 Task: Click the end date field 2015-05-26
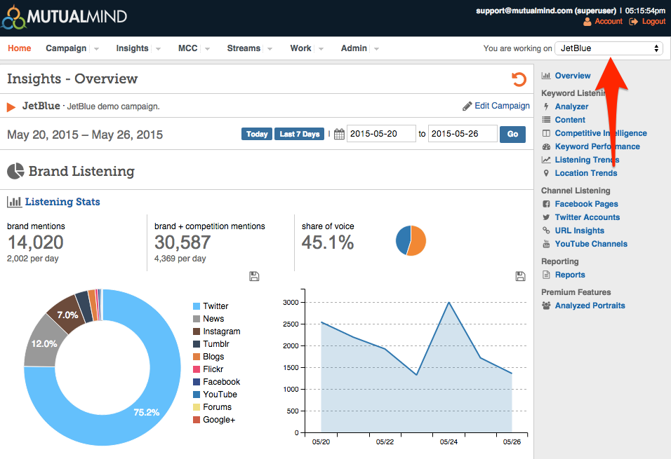coord(463,134)
